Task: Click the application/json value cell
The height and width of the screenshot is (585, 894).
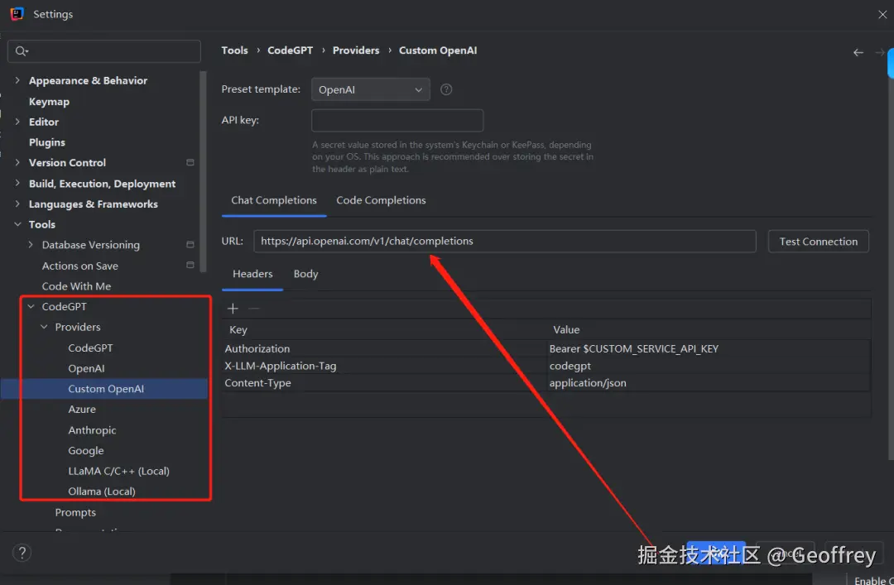Action: (709, 382)
